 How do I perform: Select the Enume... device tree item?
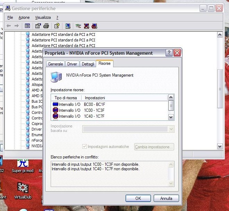(37, 135)
